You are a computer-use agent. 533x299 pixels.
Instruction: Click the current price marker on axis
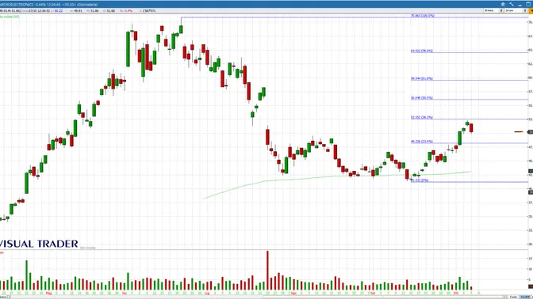(x=531, y=132)
